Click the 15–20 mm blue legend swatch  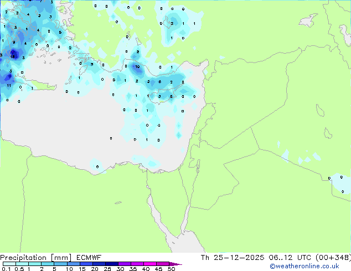86,264
